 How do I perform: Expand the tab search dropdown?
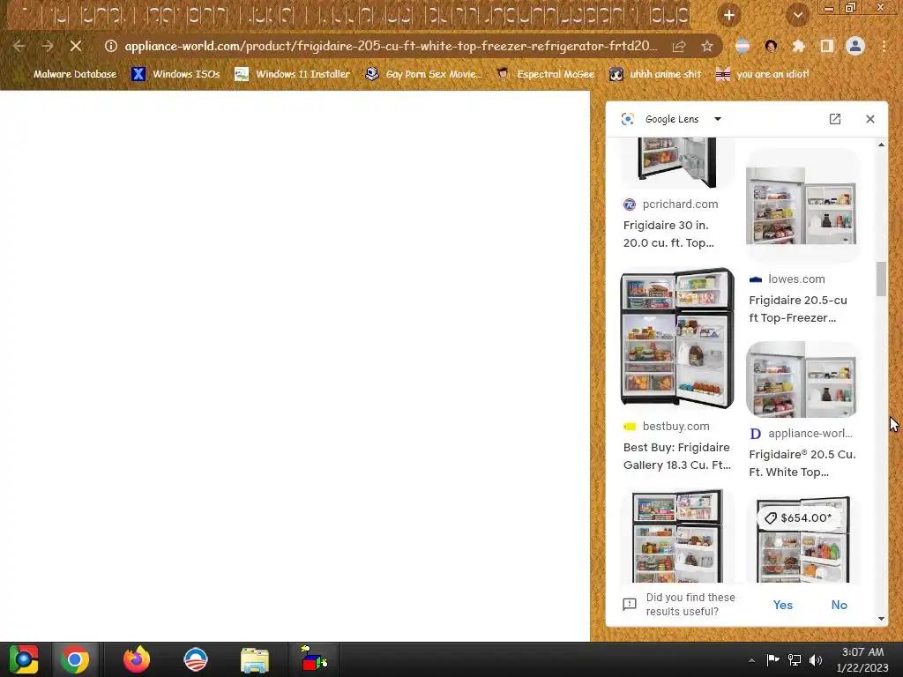coord(797,16)
